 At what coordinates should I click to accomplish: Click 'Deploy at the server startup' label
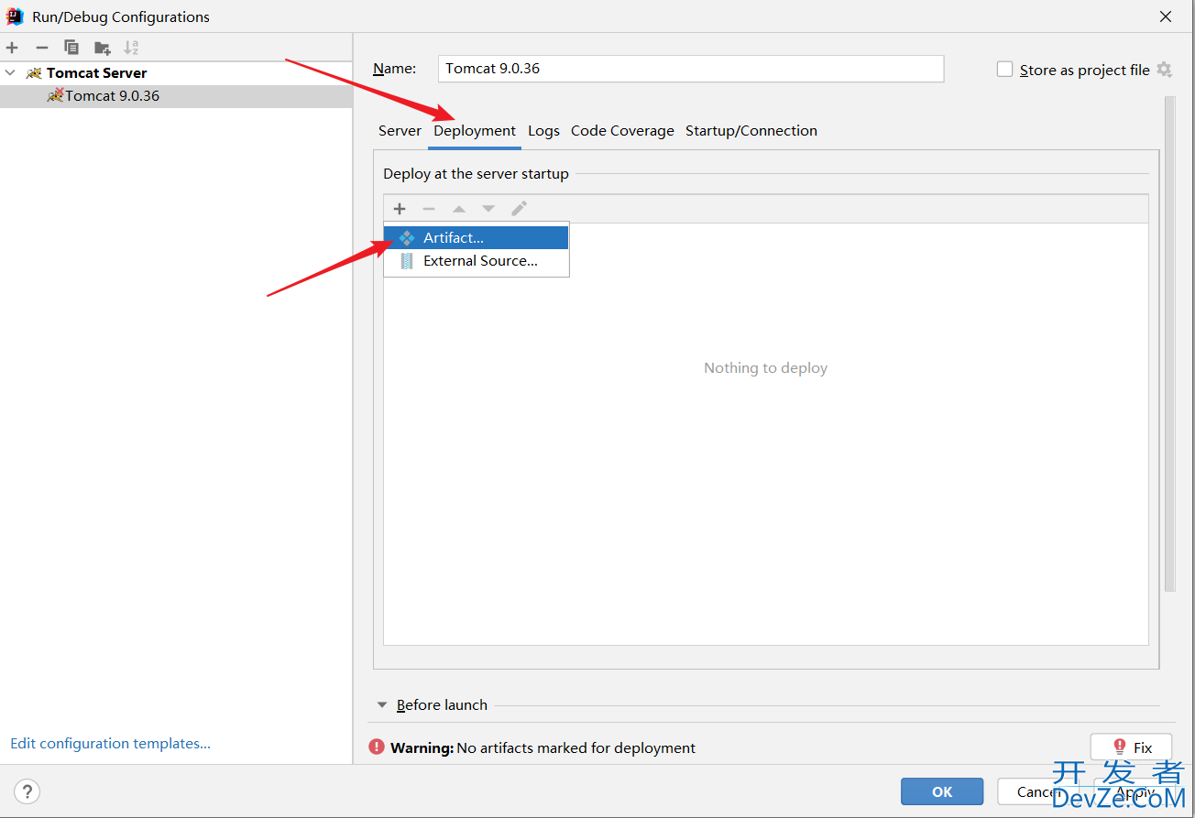pos(476,174)
